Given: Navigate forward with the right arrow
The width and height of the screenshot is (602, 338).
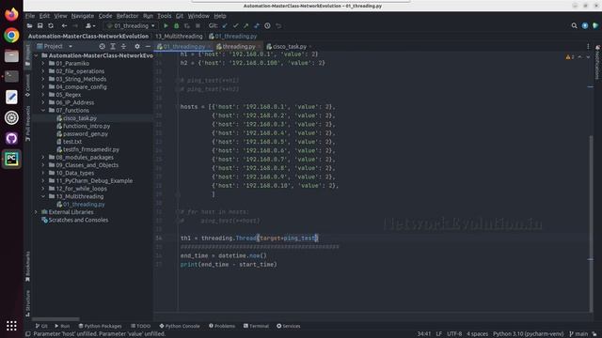Looking at the screenshot, I should 75,25.
